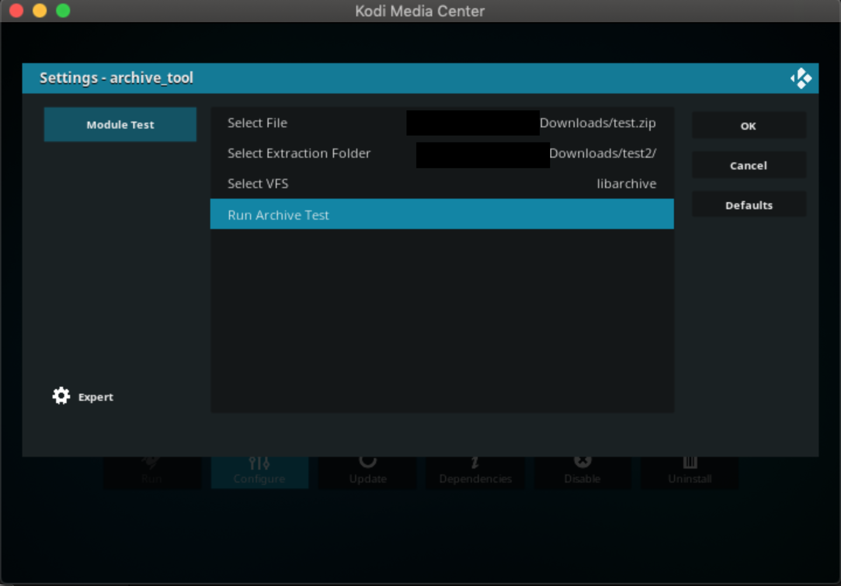The height and width of the screenshot is (586, 841).
Task: Run Archive Test action
Action: coord(442,214)
